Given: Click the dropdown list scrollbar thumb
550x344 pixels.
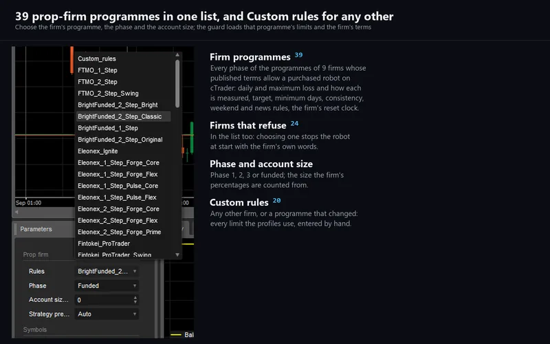Looking at the screenshot, I should 177,83.
